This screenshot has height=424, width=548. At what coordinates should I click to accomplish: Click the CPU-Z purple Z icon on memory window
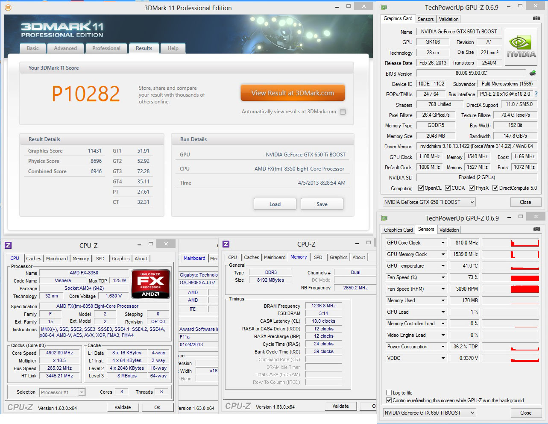coord(226,244)
